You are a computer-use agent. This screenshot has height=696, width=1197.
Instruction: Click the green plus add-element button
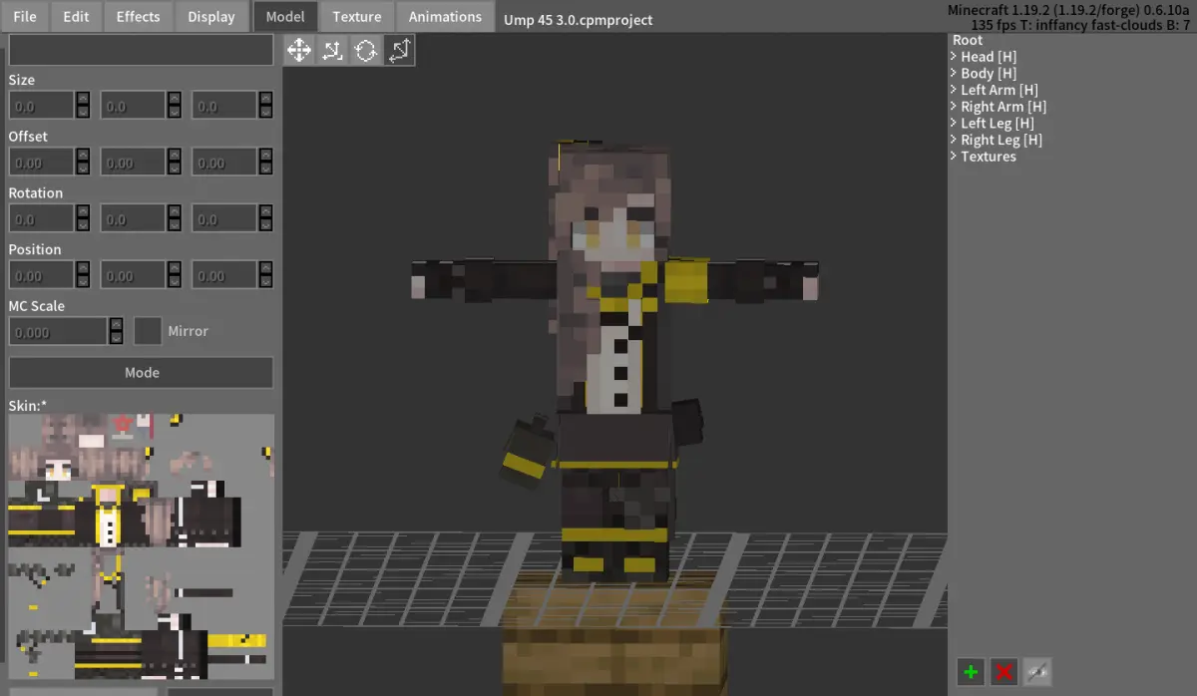pos(971,671)
